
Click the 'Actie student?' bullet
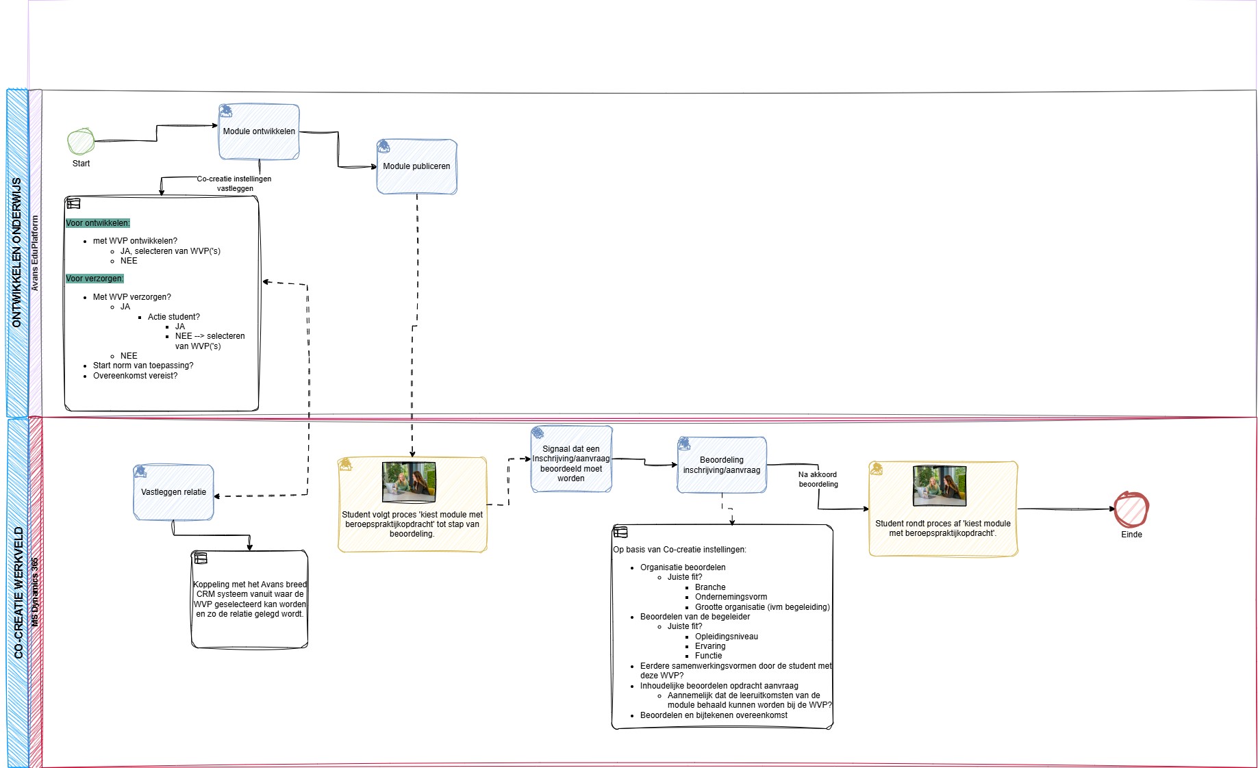coord(174,317)
